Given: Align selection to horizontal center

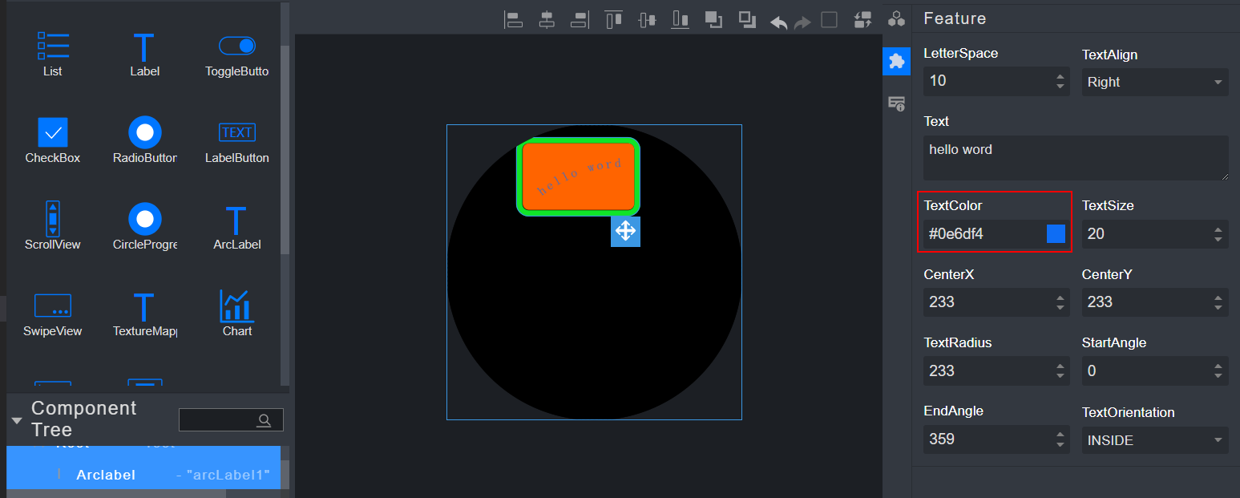Looking at the screenshot, I should pos(547,20).
